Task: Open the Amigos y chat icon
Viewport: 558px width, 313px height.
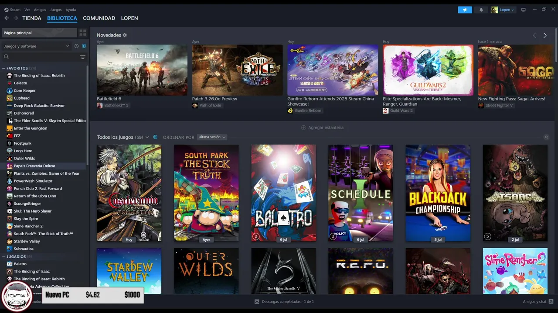Action: tap(551, 302)
